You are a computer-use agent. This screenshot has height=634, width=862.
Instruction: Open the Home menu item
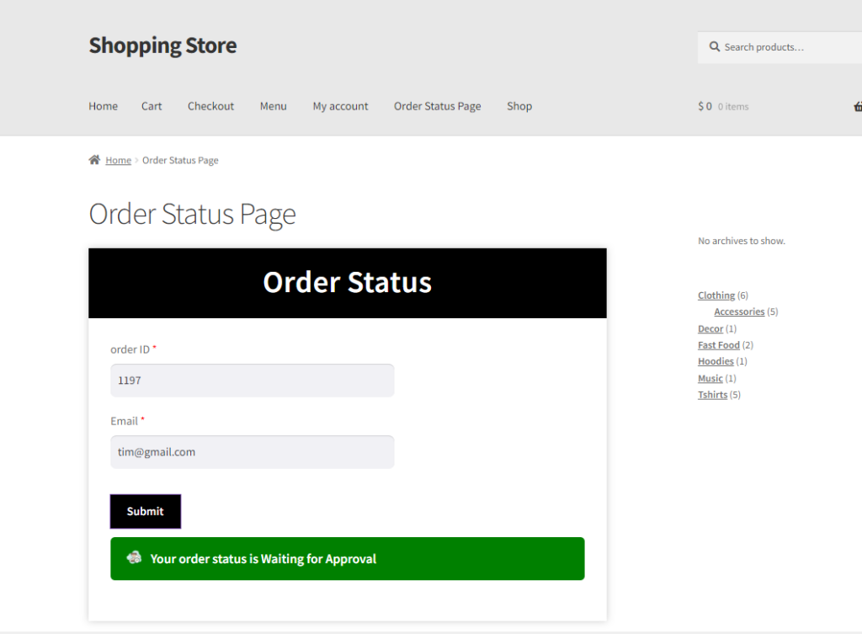click(x=104, y=106)
